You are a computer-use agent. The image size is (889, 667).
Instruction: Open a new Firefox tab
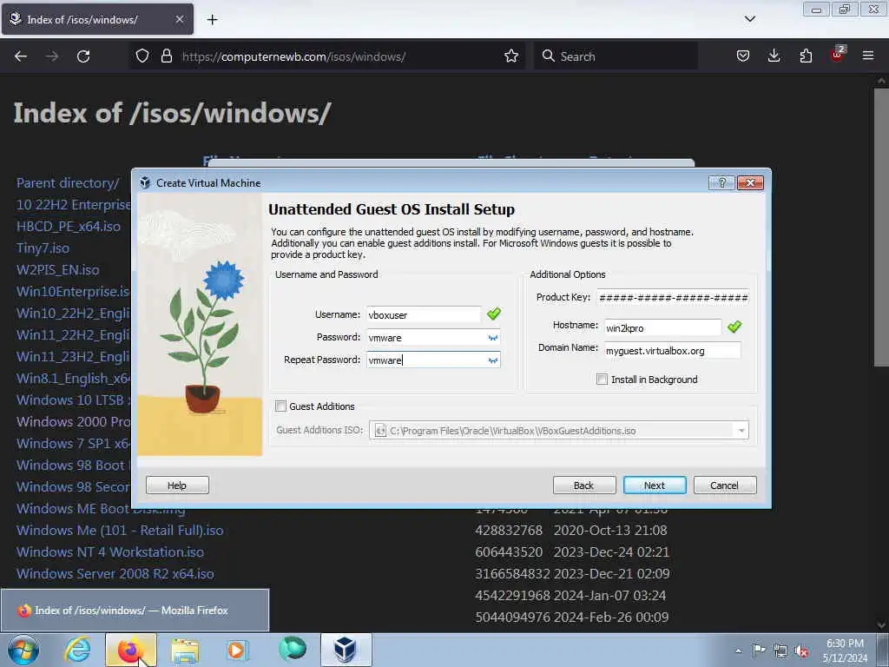click(x=212, y=20)
